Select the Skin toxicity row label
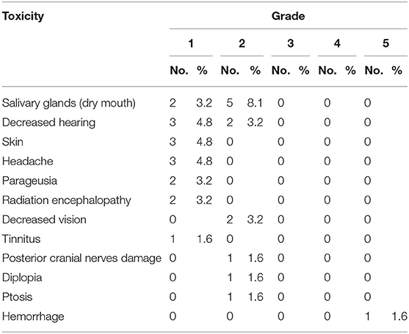Screen dimensions: 409x334 pyautogui.click(x=12, y=142)
